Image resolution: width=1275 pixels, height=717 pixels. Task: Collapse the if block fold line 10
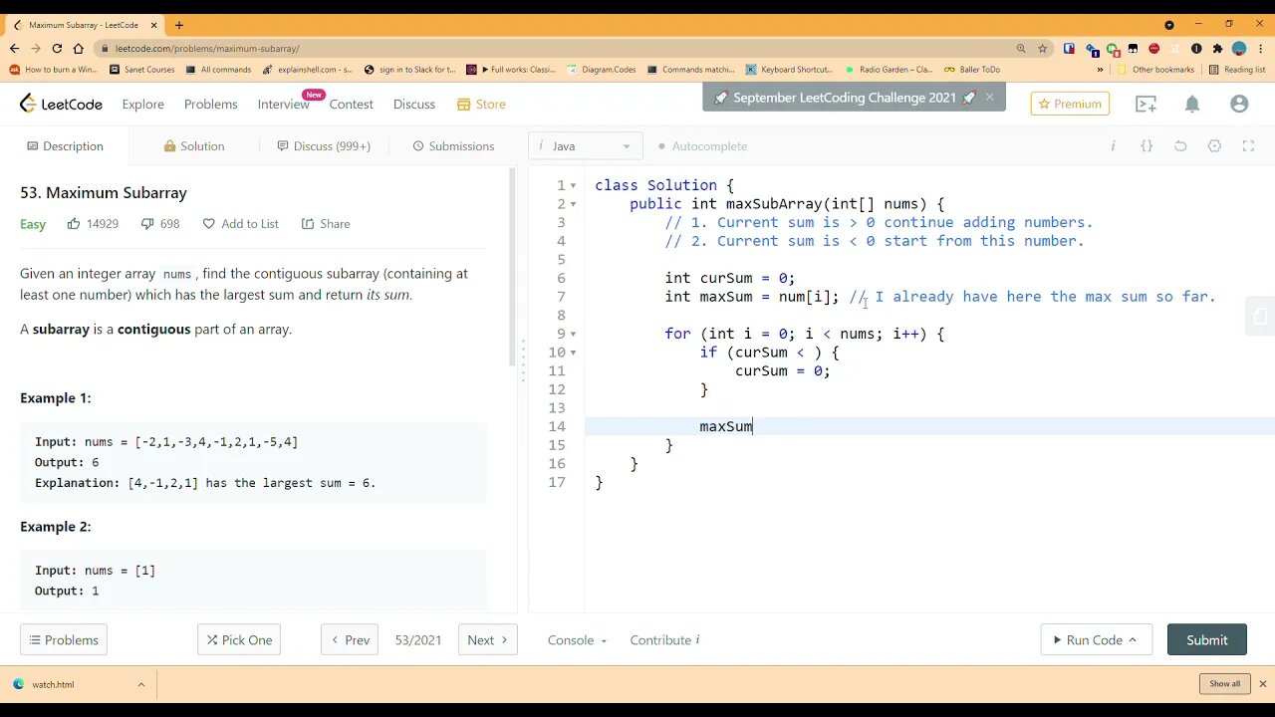coord(573,353)
